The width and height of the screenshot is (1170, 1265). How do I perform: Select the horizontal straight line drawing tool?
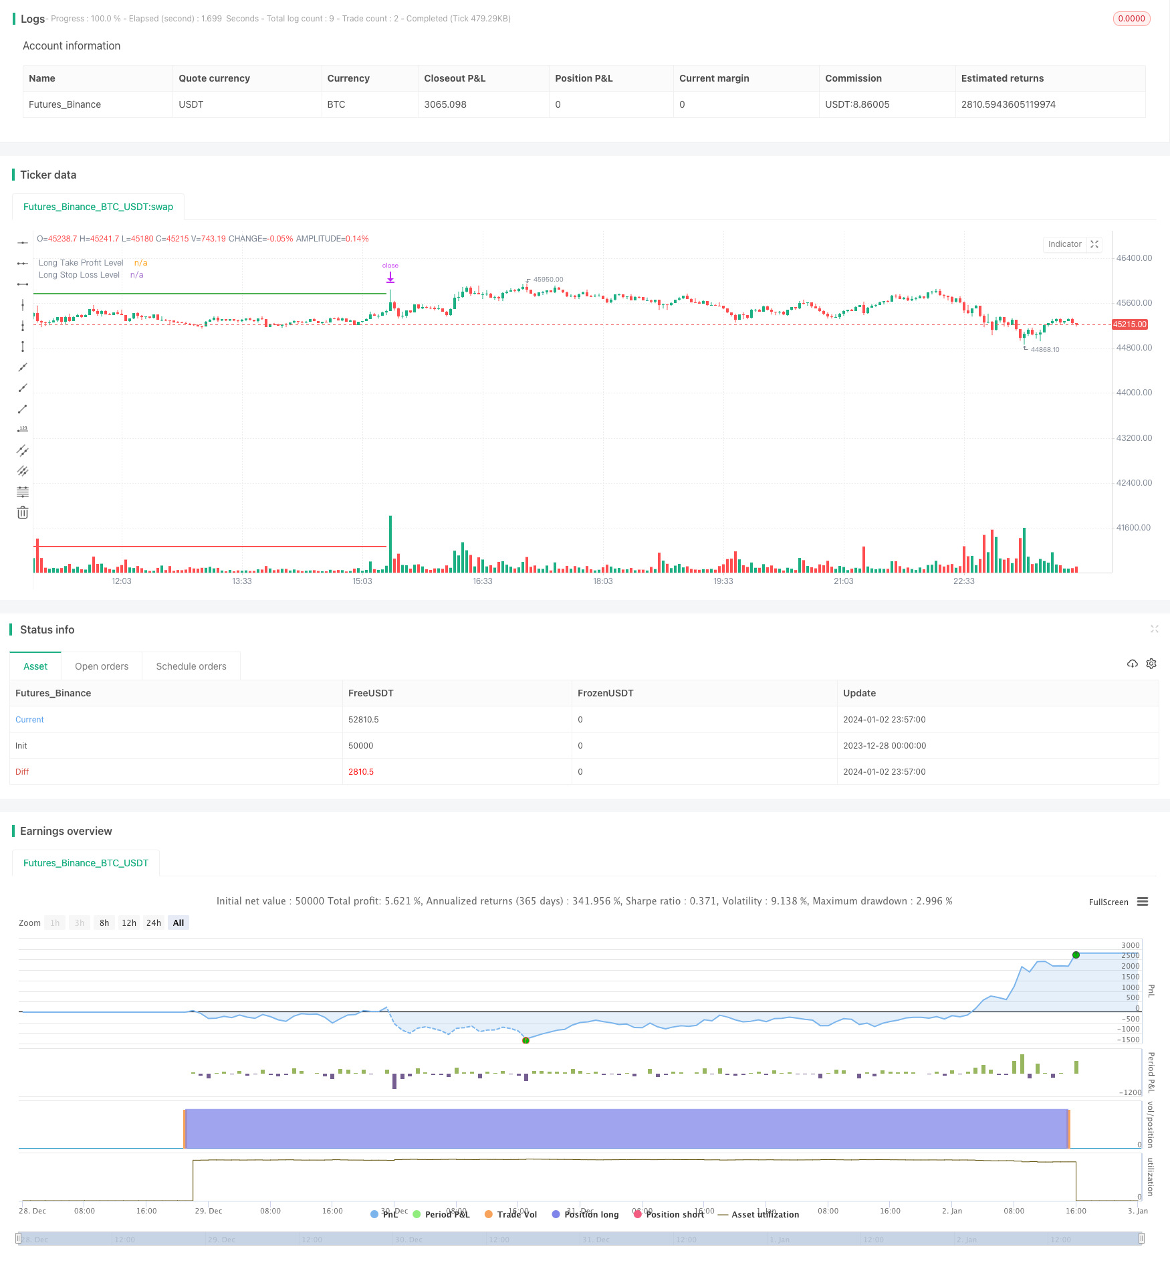coord(23,243)
